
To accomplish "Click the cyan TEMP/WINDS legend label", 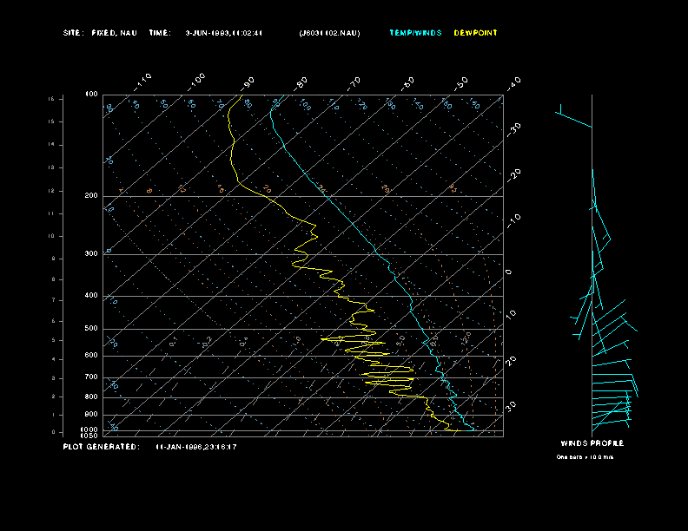I will (x=415, y=33).
